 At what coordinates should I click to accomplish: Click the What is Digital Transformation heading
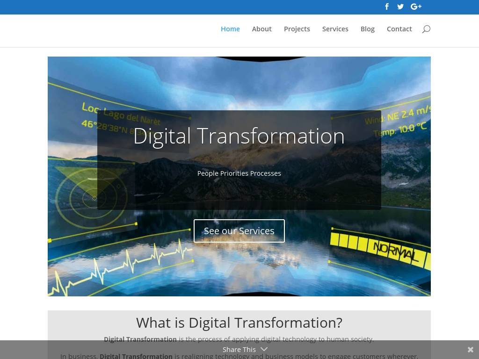pos(239,323)
